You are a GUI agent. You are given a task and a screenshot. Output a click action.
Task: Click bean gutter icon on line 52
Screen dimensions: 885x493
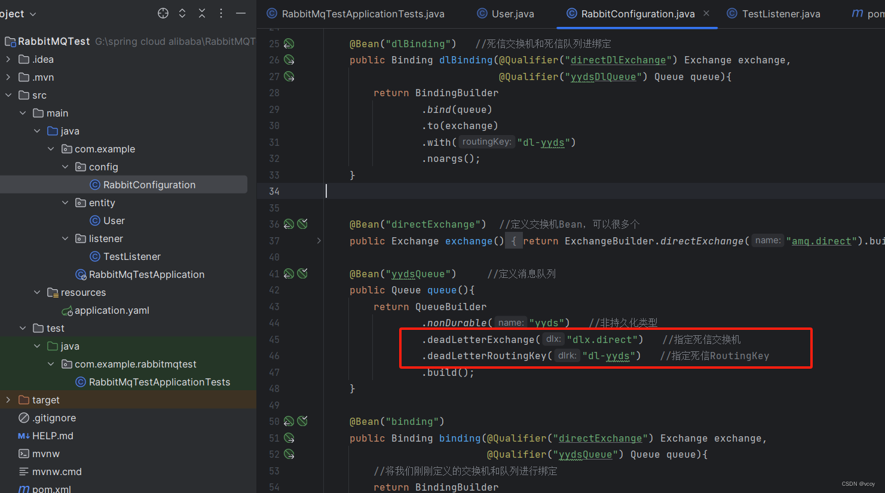[x=289, y=454]
